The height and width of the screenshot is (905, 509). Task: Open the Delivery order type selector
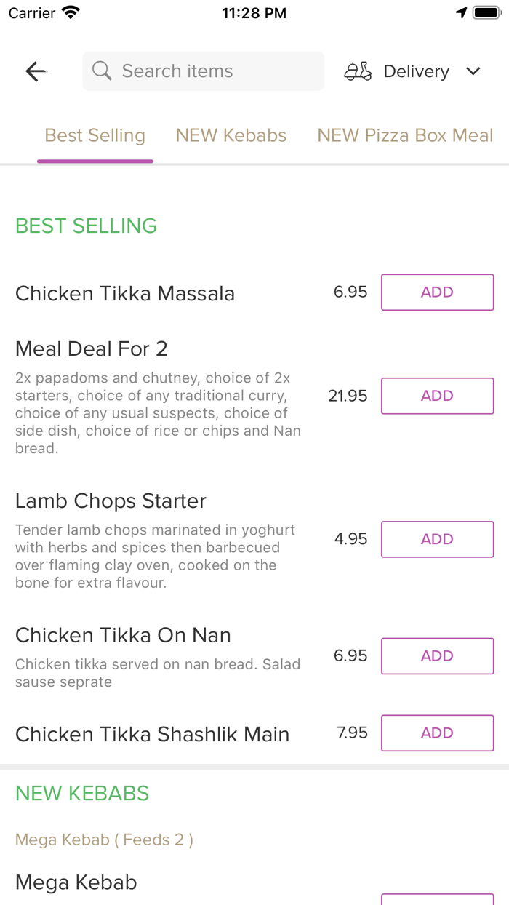pos(417,71)
